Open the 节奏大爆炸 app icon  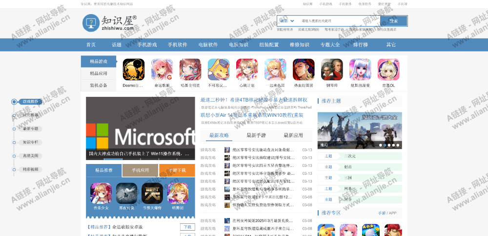[152, 193]
